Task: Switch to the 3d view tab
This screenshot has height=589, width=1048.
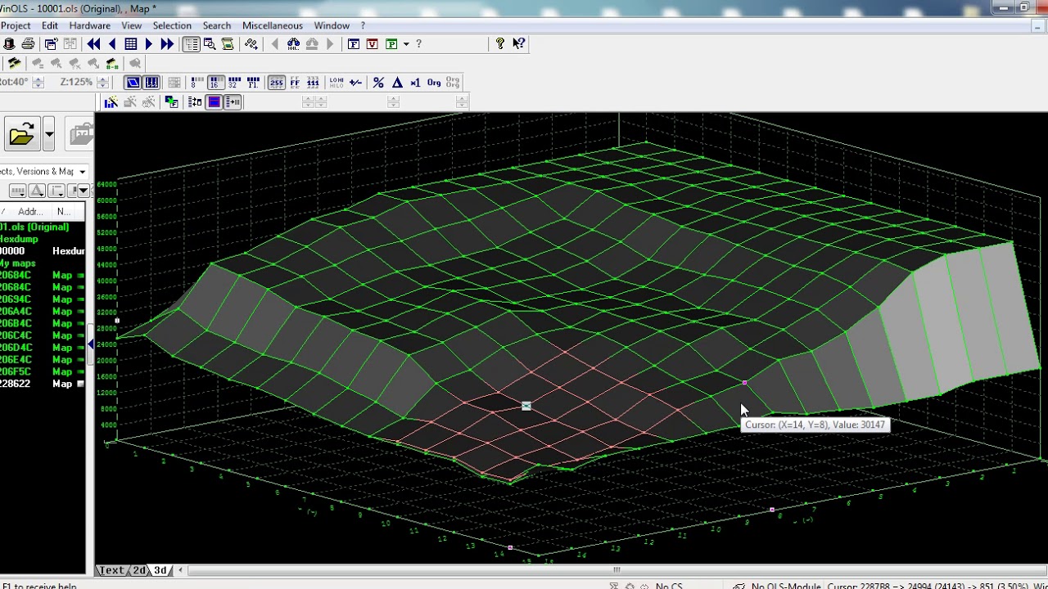Action: tap(160, 570)
